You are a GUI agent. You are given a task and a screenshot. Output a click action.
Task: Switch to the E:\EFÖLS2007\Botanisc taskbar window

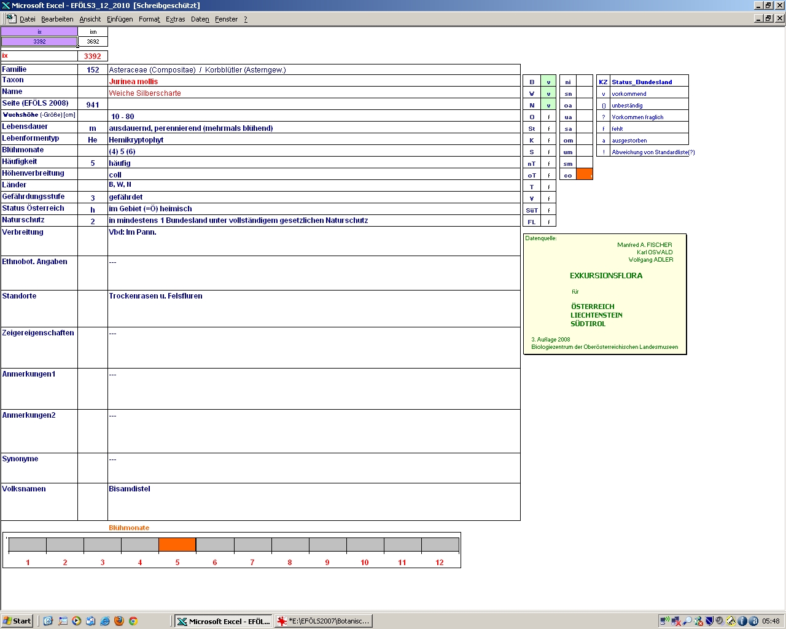click(324, 621)
